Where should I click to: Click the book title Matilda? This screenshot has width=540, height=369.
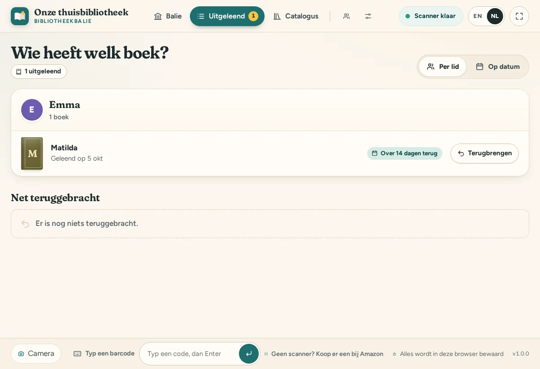64,148
